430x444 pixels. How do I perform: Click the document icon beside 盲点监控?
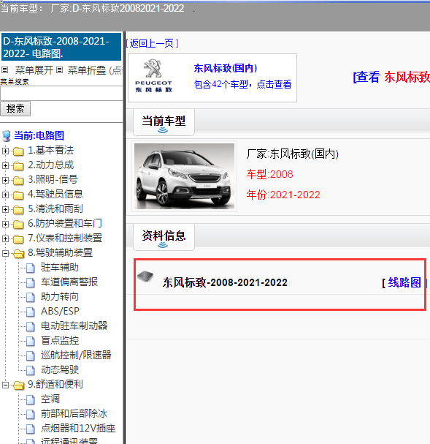31,341
